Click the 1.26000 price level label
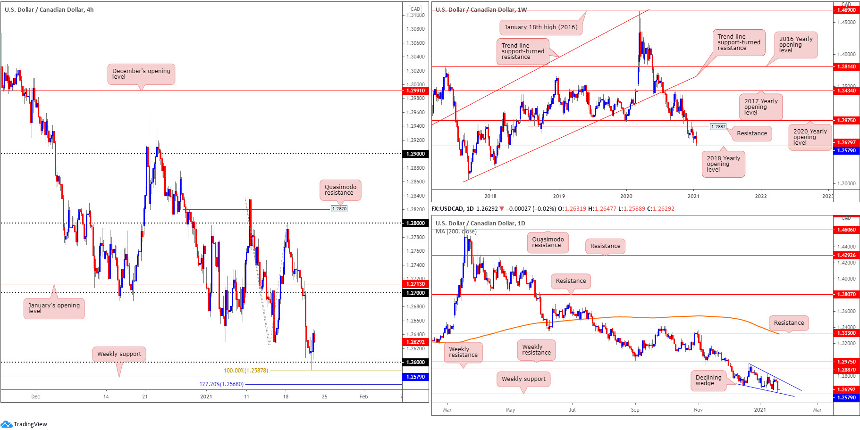This screenshot has height=430, width=860. (x=415, y=362)
